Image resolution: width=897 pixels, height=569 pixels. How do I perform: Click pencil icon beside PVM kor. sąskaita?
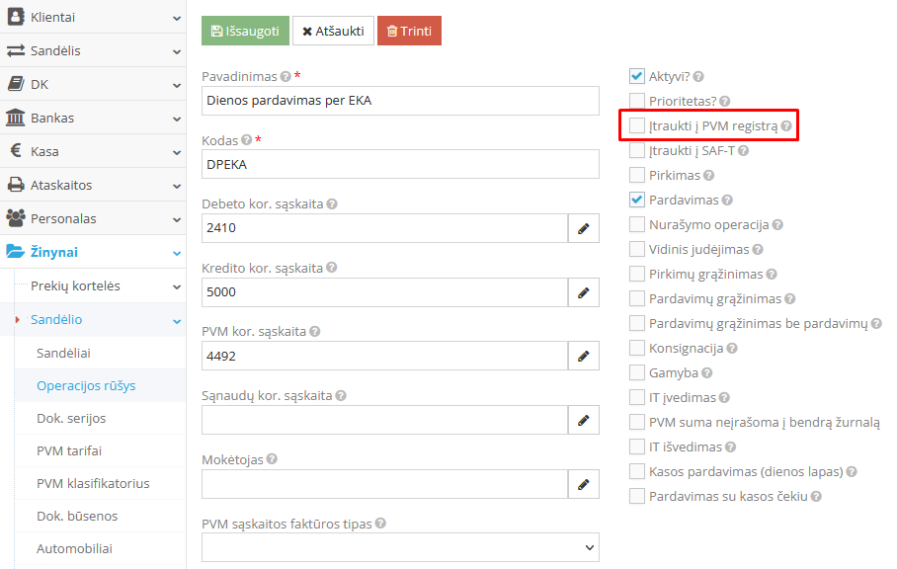[x=584, y=356]
